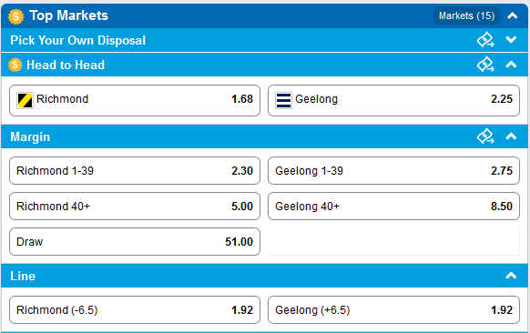Click the Geelong team logo
Image resolution: width=530 pixels, height=333 pixels.
tap(283, 100)
